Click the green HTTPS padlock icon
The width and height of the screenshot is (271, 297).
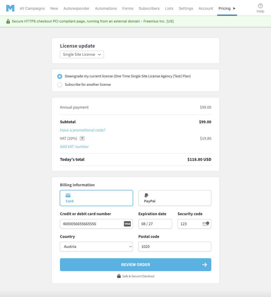tap(8, 21)
